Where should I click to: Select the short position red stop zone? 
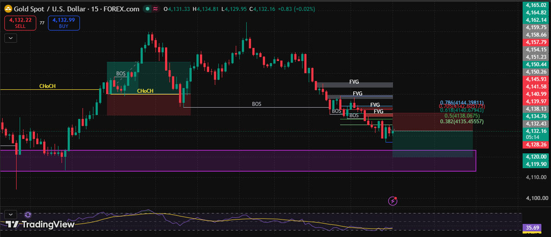coord(432,122)
